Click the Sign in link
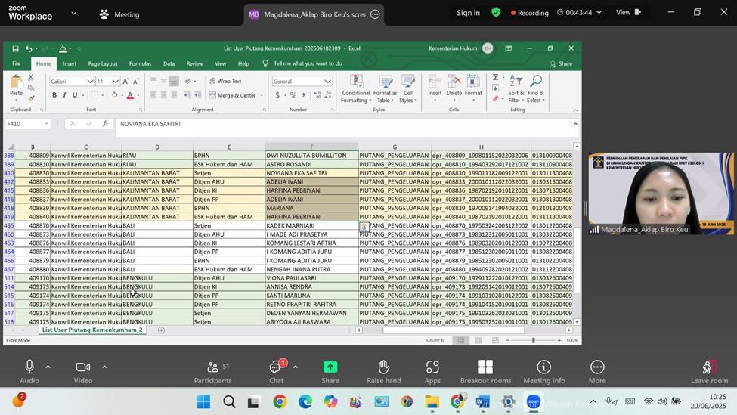The width and height of the screenshot is (737, 415). coord(468,13)
